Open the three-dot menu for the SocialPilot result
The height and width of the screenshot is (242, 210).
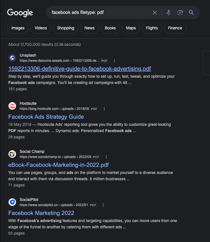pos(103,205)
